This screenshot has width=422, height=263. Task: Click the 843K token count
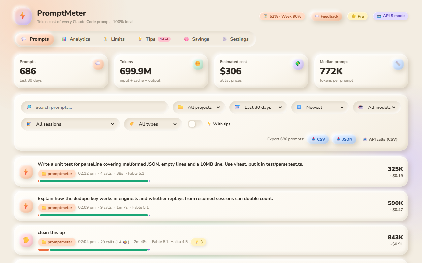395,237
